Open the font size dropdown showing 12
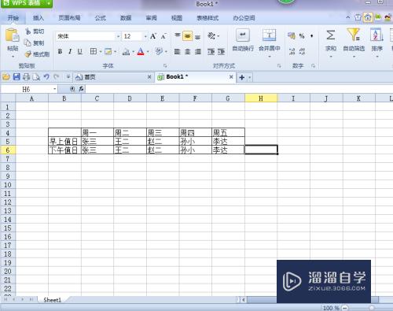The width and height of the screenshot is (393, 311). (145, 36)
